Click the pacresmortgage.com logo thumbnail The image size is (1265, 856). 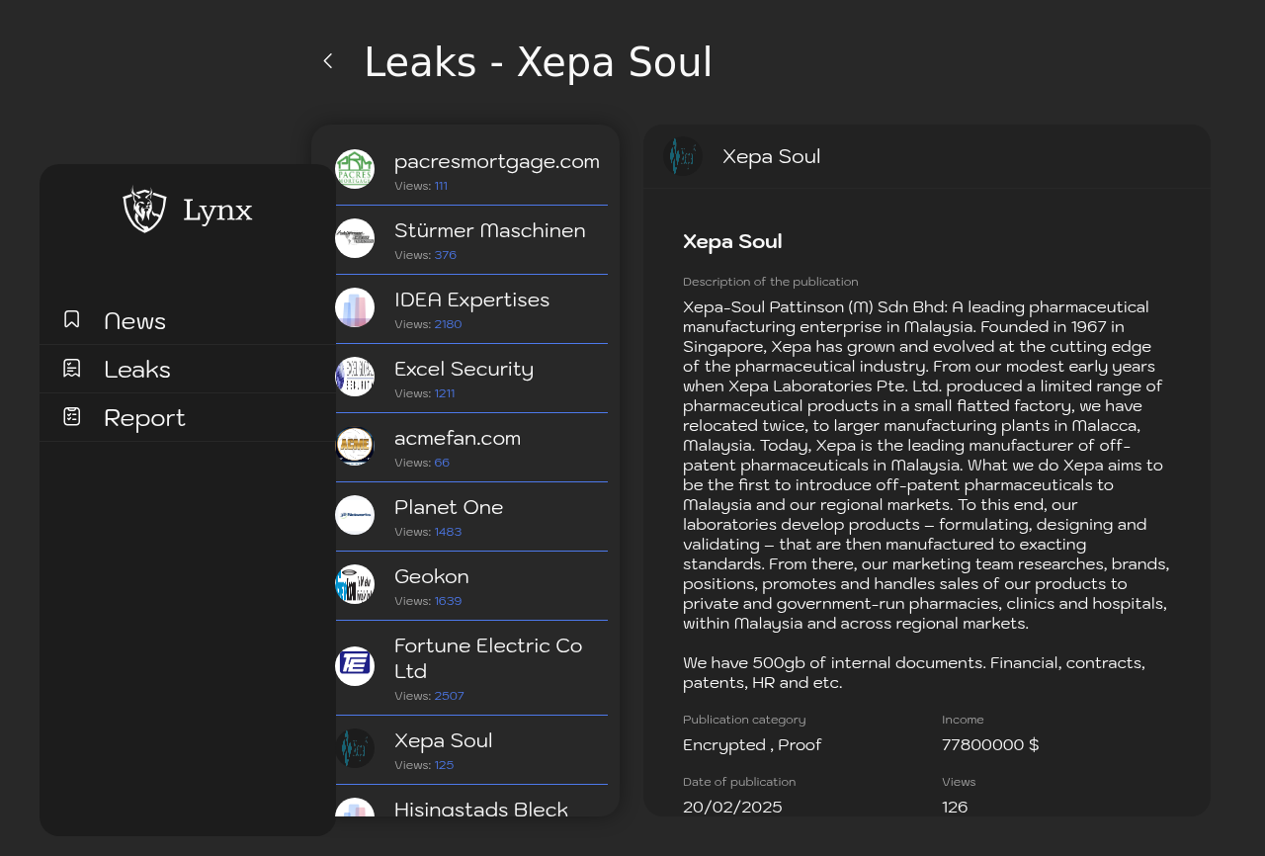coord(355,169)
